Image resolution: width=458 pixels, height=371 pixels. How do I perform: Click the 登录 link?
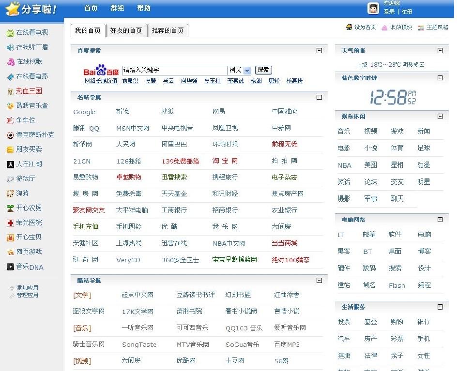pos(389,12)
